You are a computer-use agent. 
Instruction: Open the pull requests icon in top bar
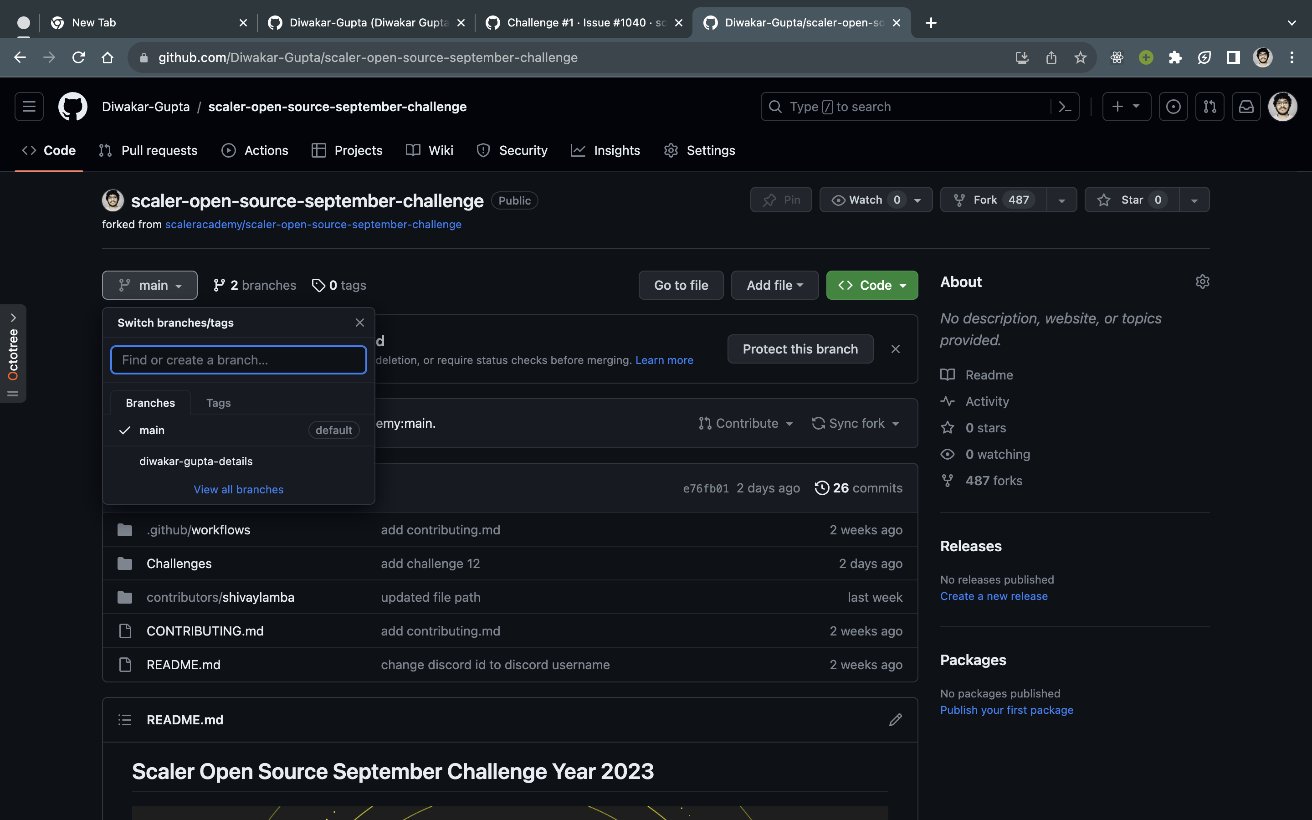[x=1210, y=106]
